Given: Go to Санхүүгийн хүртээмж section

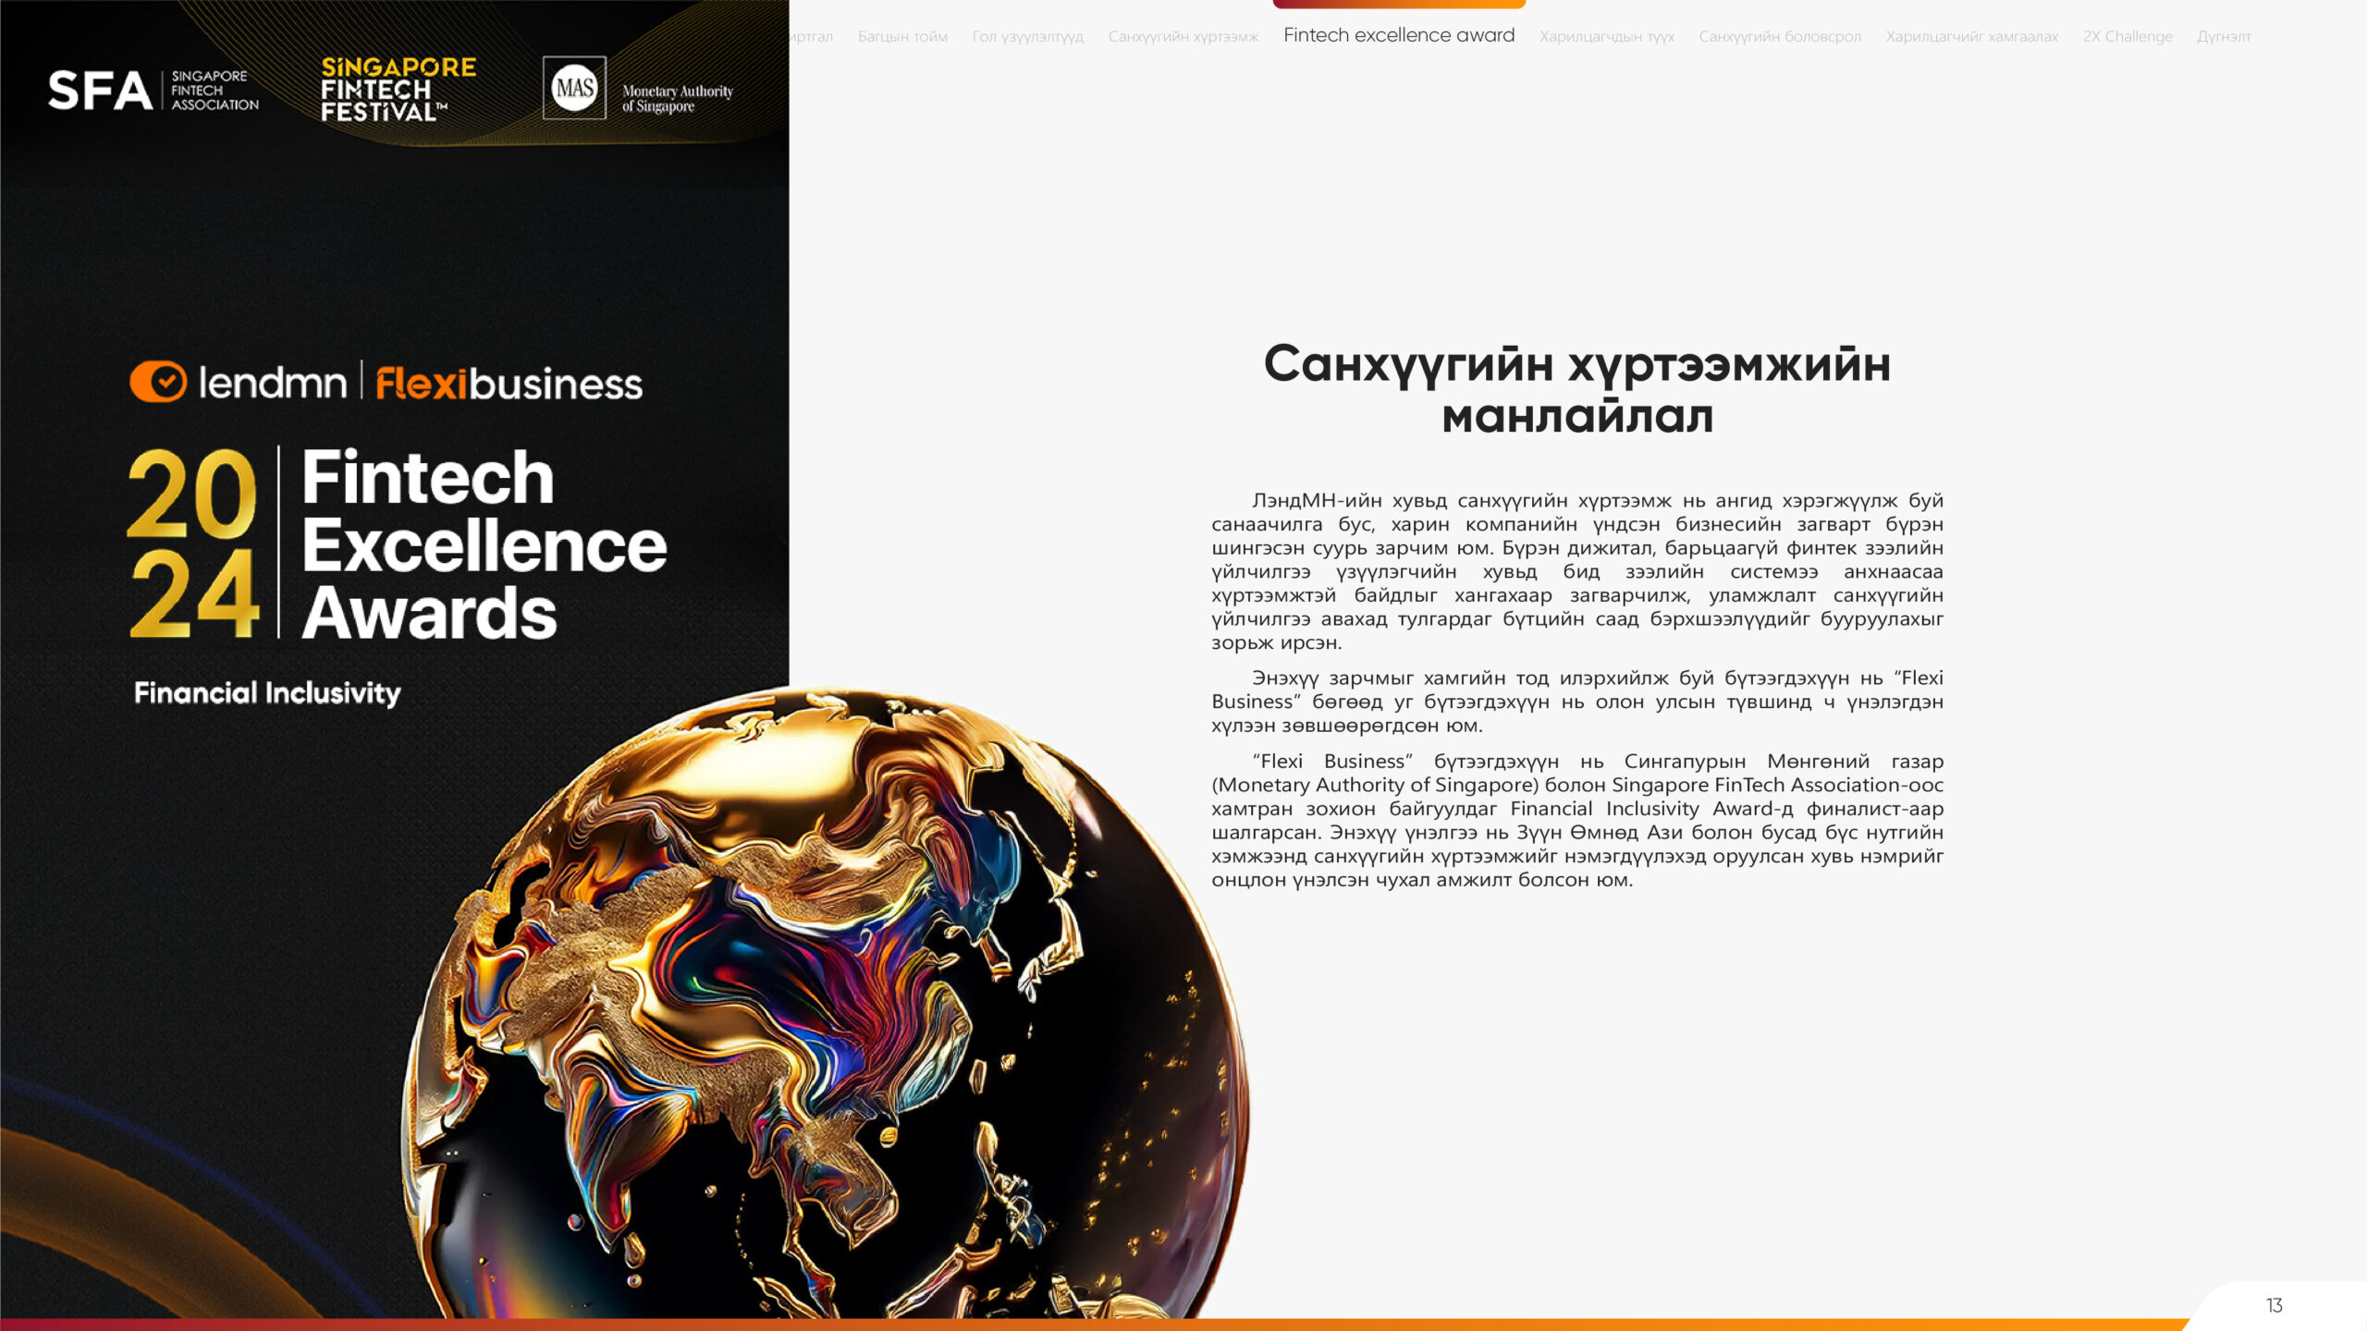Looking at the screenshot, I should point(1183,37).
